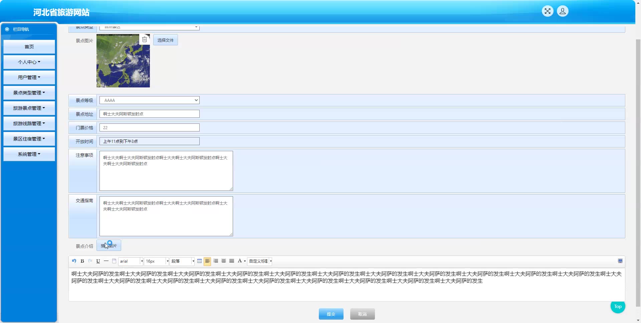
Task: Open the 段落 paragraph format dropdown
Action: 182,261
